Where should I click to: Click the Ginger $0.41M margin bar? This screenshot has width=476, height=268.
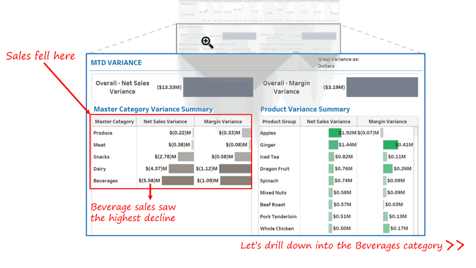tap(390, 145)
